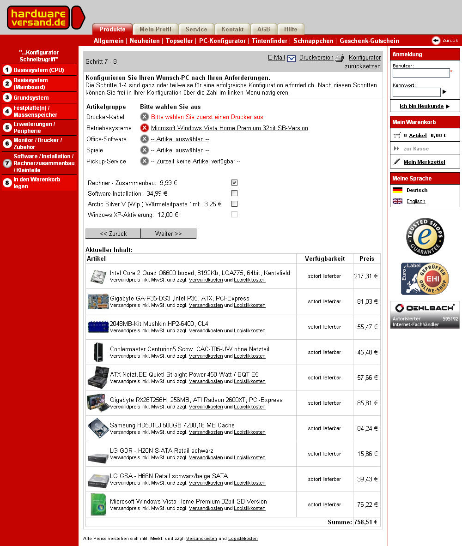Click the printer icon beside Druckversion
This screenshot has width=462, height=546.
click(339, 58)
